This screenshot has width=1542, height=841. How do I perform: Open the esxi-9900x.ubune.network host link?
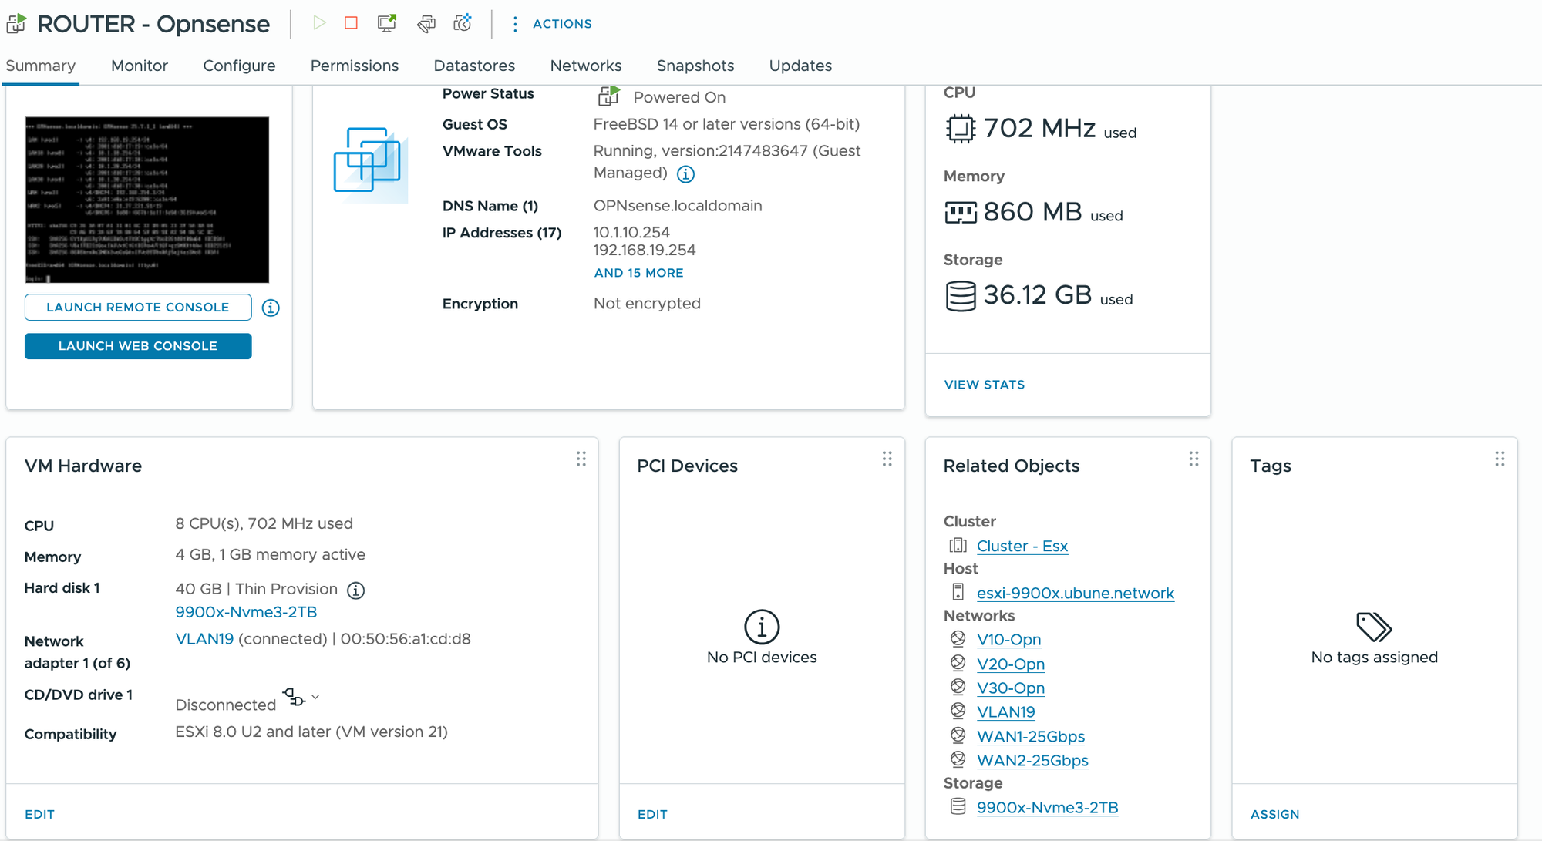pyautogui.click(x=1075, y=593)
